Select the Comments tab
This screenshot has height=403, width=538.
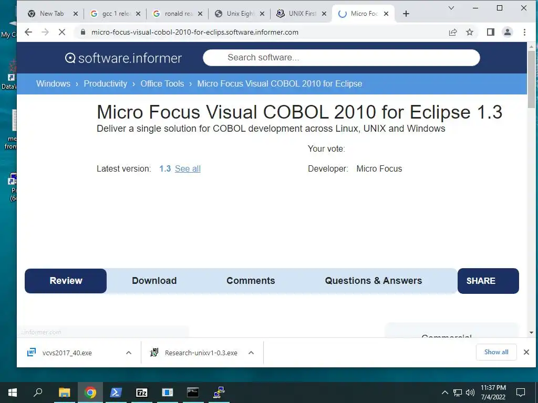(x=251, y=281)
